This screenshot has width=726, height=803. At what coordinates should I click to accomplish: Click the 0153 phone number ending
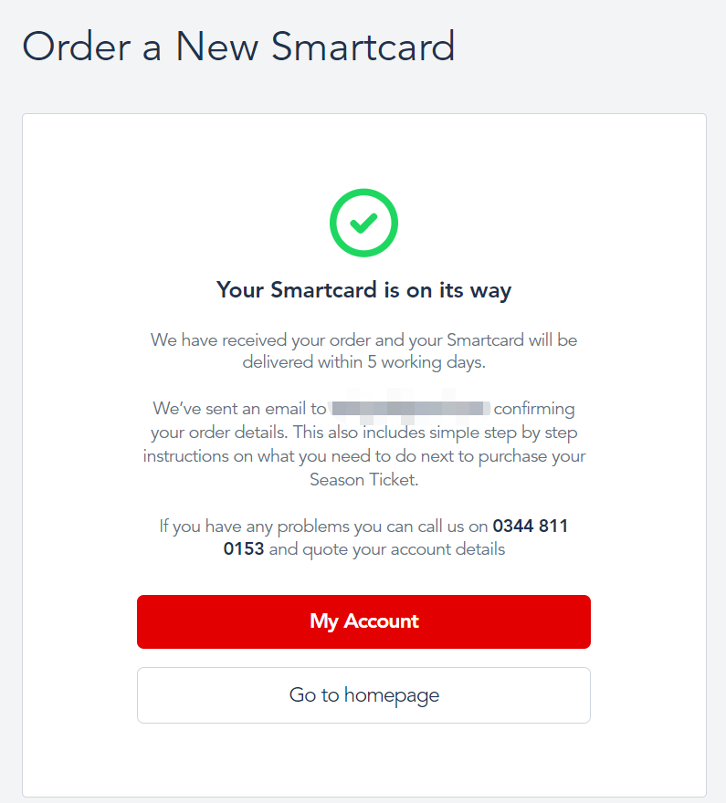click(243, 549)
